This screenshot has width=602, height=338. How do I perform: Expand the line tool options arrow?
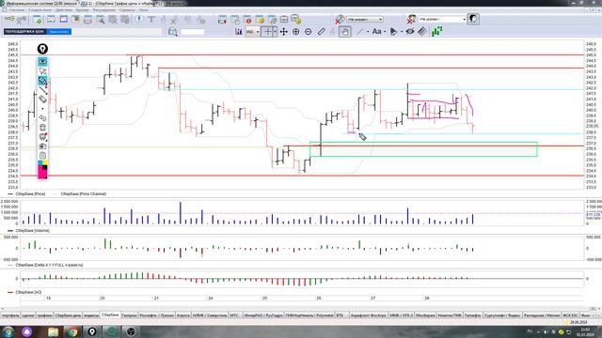(x=368, y=32)
